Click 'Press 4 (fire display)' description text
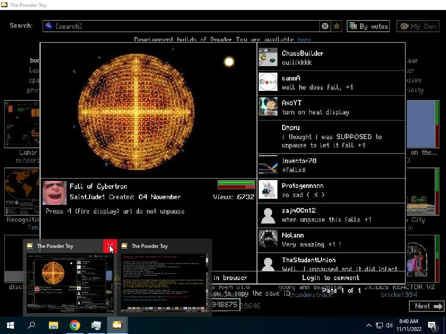Image resolution: width=446 pixels, height=334 pixels. tap(115, 211)
